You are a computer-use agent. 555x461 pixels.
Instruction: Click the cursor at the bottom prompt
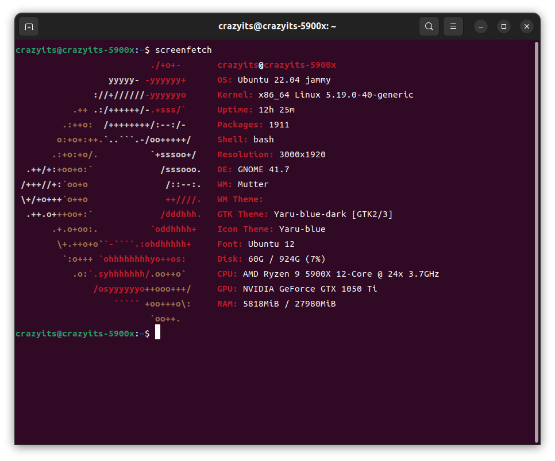point(157,332)
